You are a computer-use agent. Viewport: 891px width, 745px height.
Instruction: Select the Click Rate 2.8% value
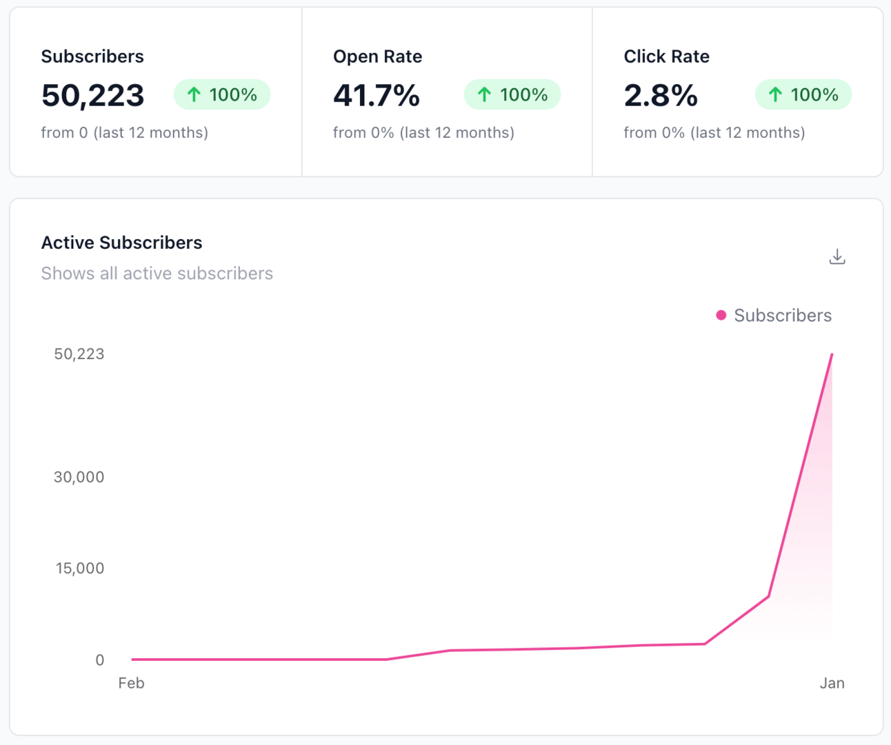660,95
